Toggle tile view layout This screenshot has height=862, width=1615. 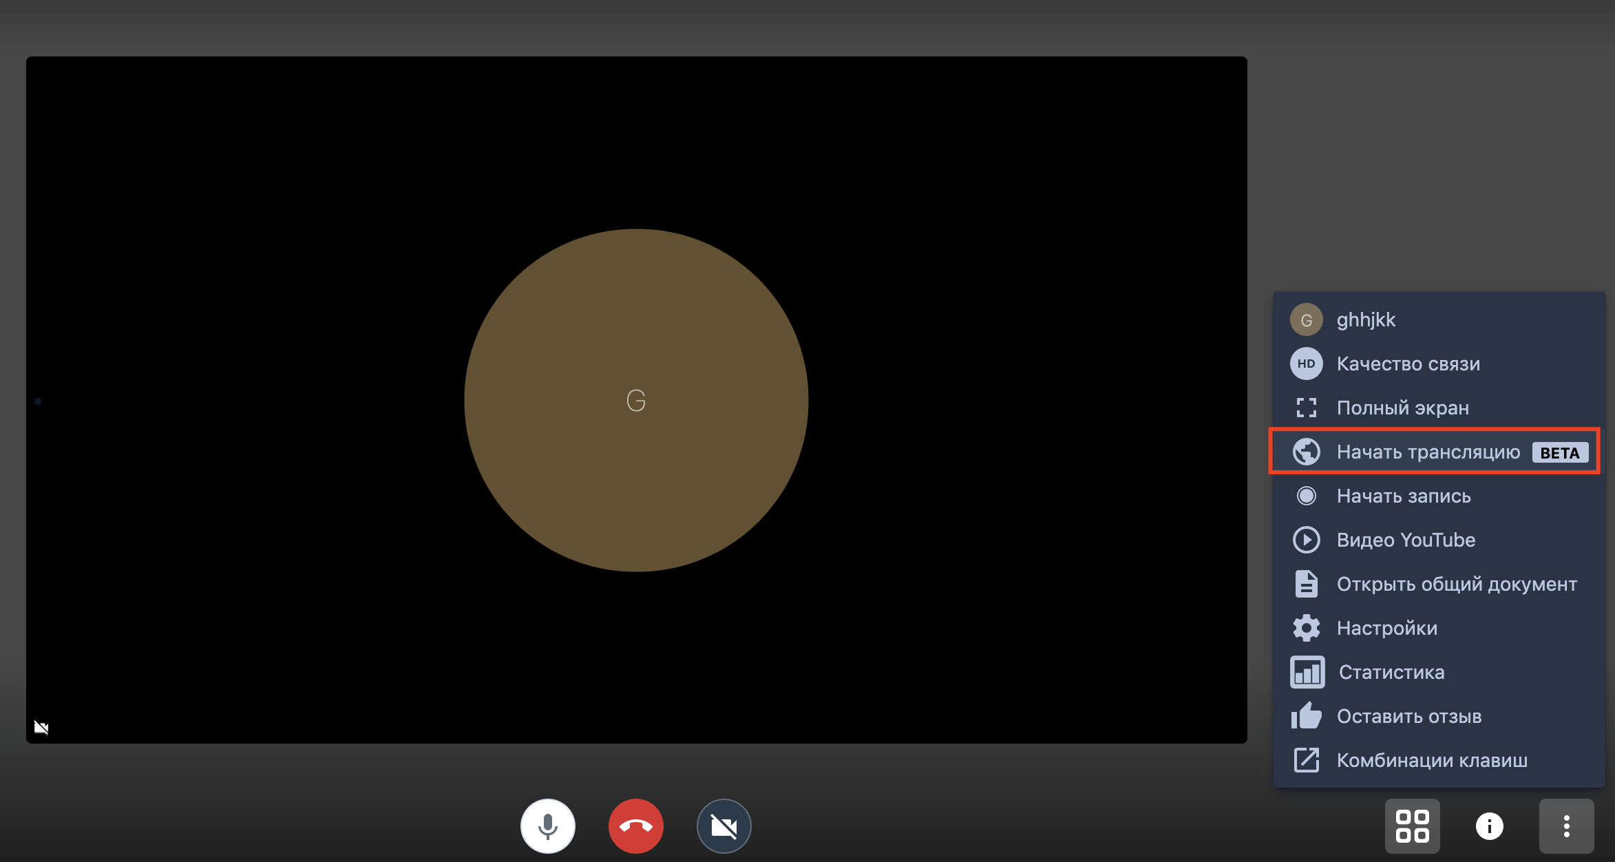1412,826
